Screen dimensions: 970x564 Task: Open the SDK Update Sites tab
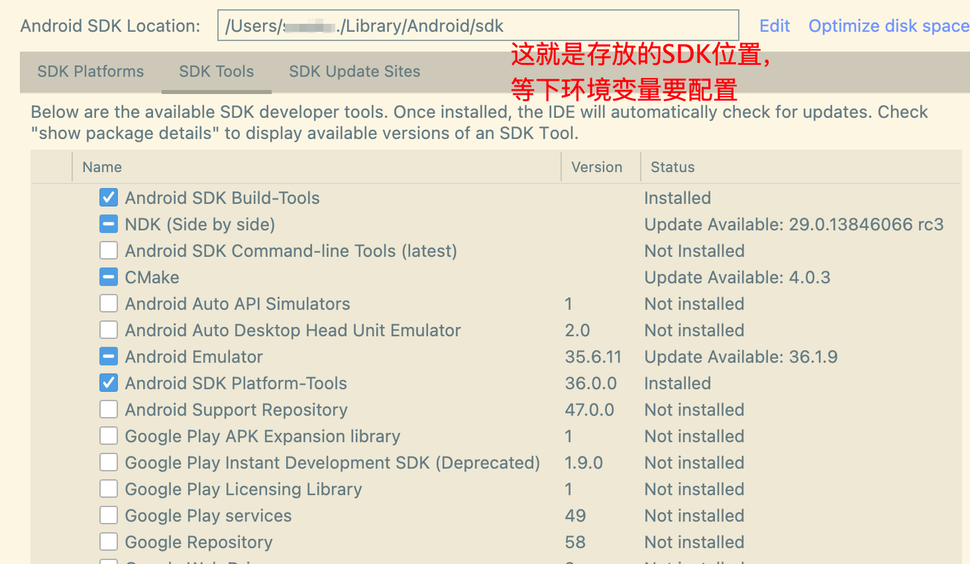tap(354, 71)
